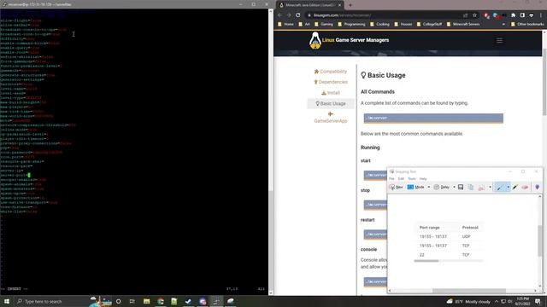Reload the page in Chrome
The width and height of the screenshot is (547, 307).
pyautogui.click(x=298, y=15)
